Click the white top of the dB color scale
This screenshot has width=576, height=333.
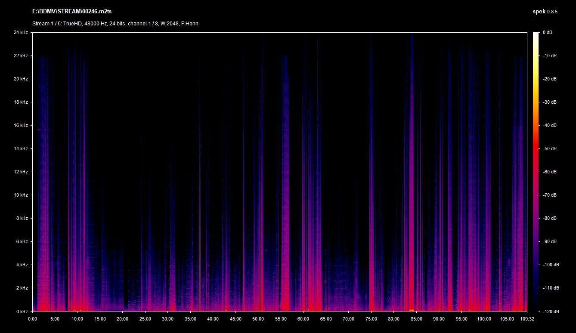(536, 35)
